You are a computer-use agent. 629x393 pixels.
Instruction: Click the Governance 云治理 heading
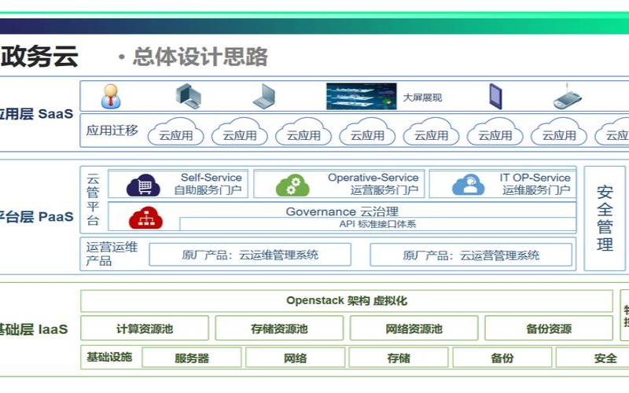click(342, 211)
